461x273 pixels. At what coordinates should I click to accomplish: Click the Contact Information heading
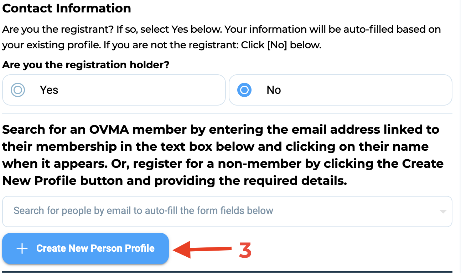pos(67,8)
